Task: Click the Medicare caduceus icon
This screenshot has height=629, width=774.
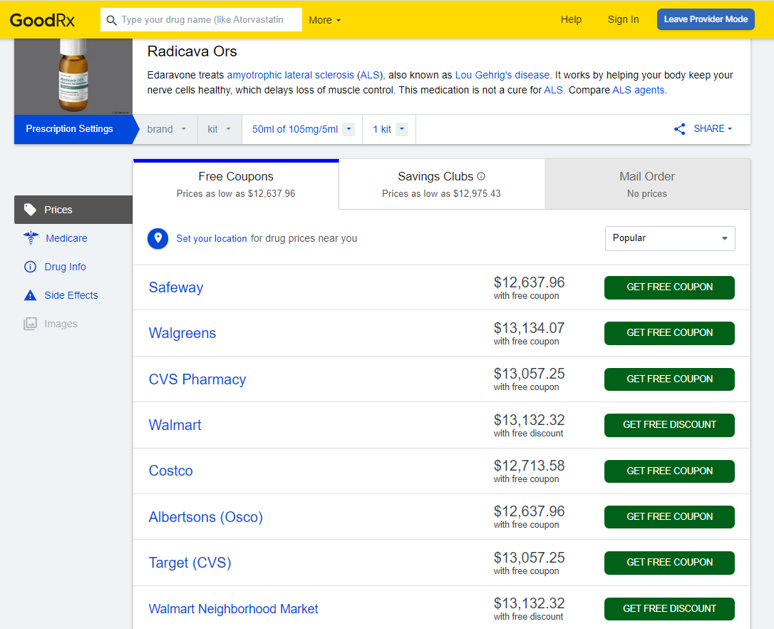Action: (31, 238)
